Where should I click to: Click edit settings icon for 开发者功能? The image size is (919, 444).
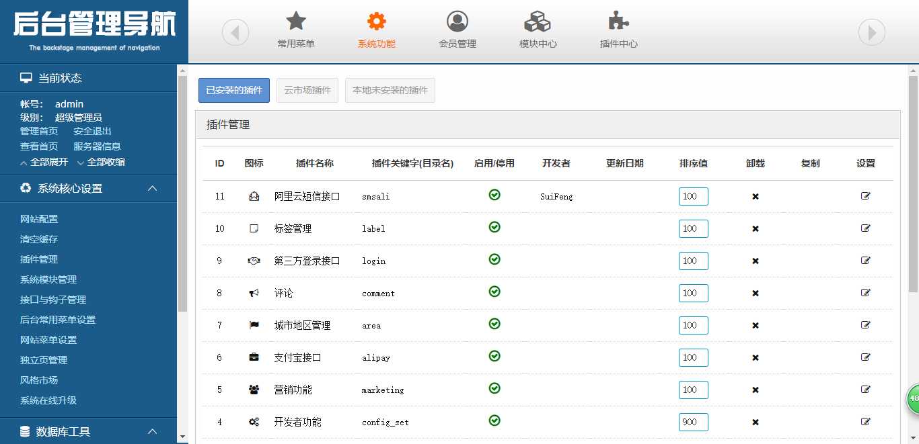pos(866,422)
